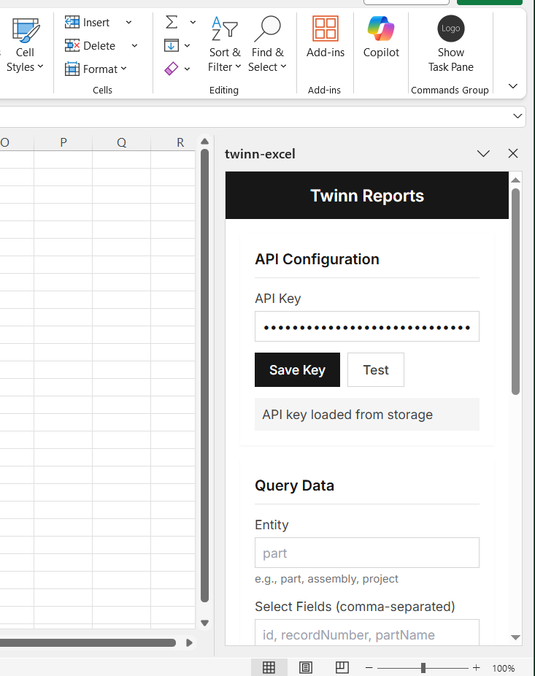The height and width of the screenshot is (676, 535).
Task: Click the Delete cells icon
Action: (x=72, y=45)
